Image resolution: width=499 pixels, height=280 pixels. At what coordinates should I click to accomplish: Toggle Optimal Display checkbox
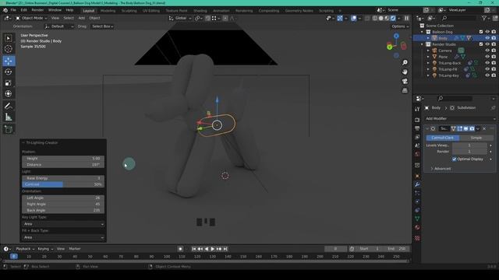click(455, 159)
